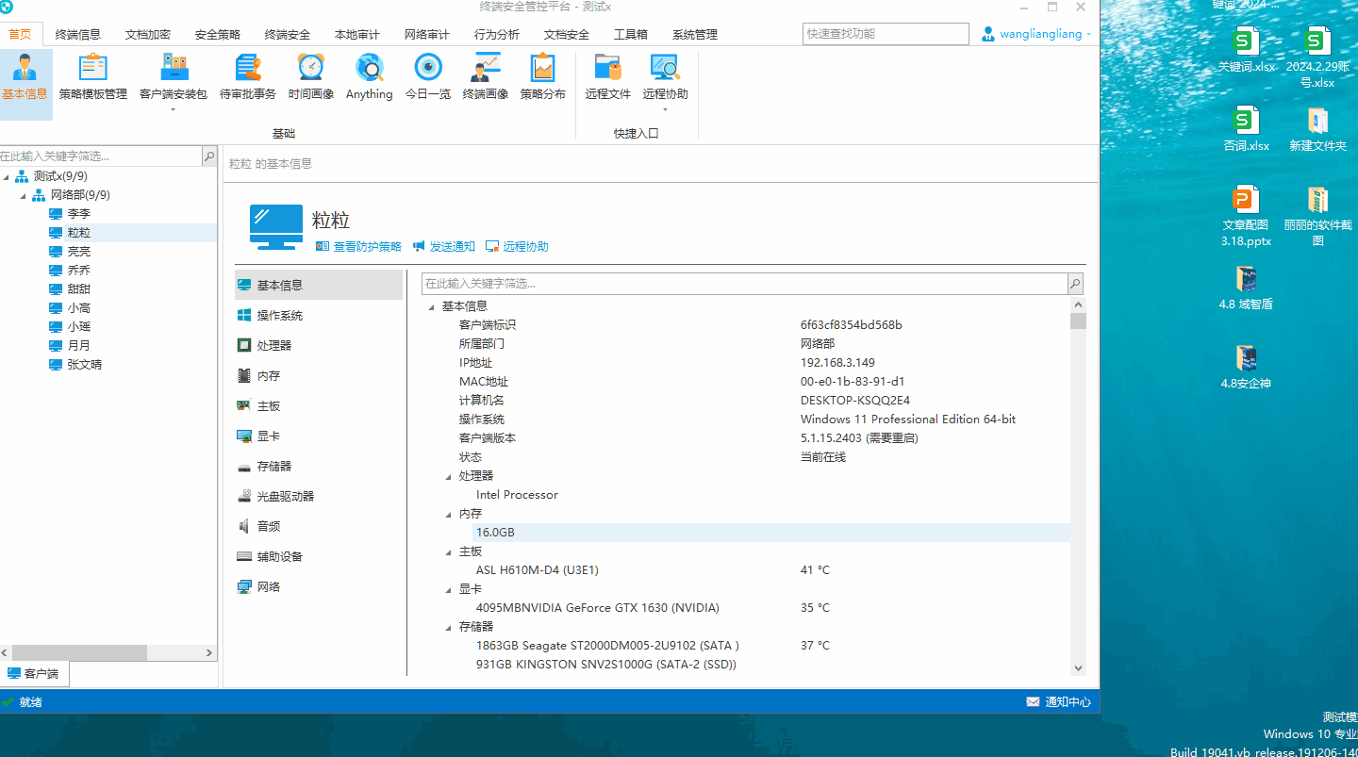
Task: Expand the 客户端安装包 dropdown arrow
Action: coord(174,109)
